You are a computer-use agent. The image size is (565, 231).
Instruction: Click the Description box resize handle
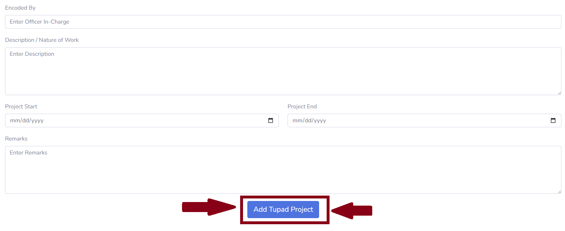559,93
